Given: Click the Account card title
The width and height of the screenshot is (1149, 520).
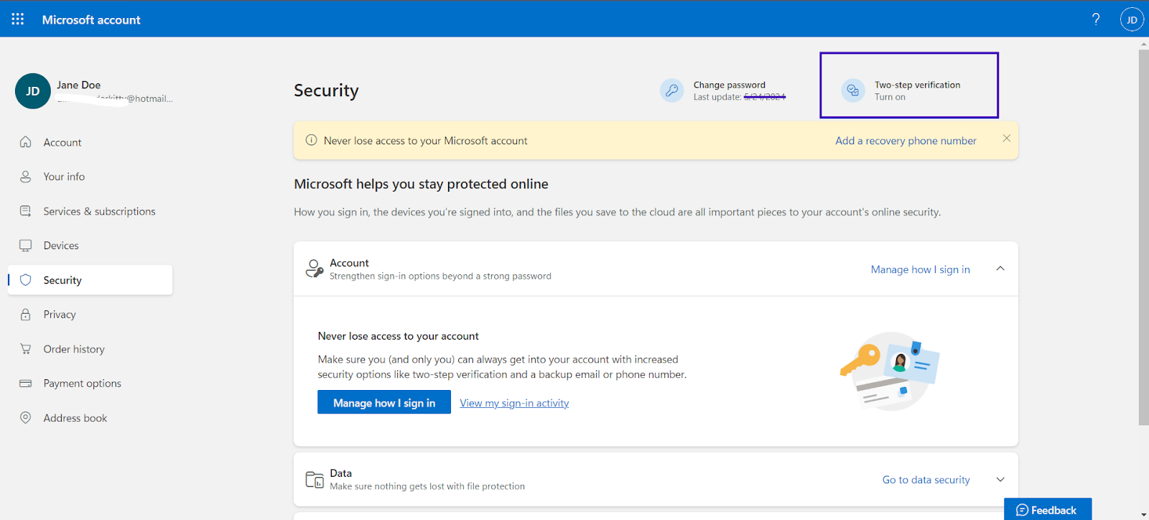Looking at the screenshot, I should [349, 263].
